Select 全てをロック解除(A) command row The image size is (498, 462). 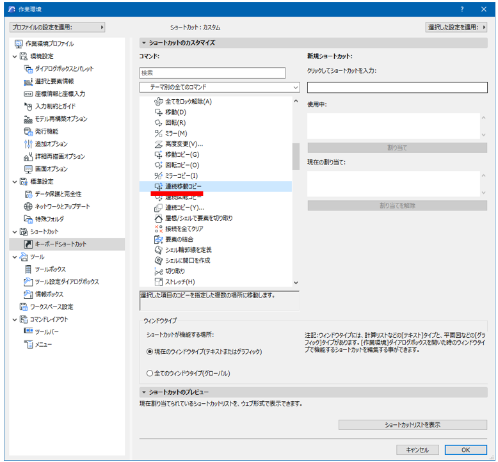(216, 102)
